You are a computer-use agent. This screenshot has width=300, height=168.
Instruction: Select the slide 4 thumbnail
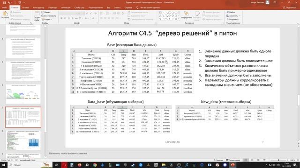(x=23, y=48)
